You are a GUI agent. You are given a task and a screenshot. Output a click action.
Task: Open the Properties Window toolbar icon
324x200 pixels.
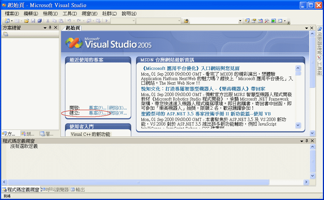tap(254, 21)
